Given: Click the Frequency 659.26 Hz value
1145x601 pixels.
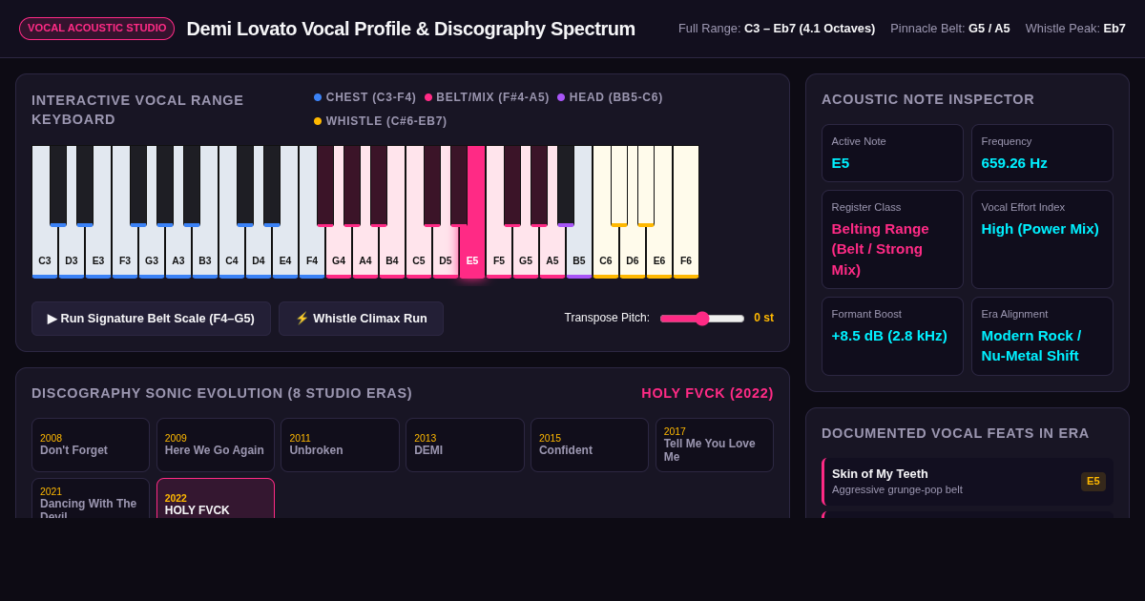Looking at the screenshot, I should tap(1014, 163).
